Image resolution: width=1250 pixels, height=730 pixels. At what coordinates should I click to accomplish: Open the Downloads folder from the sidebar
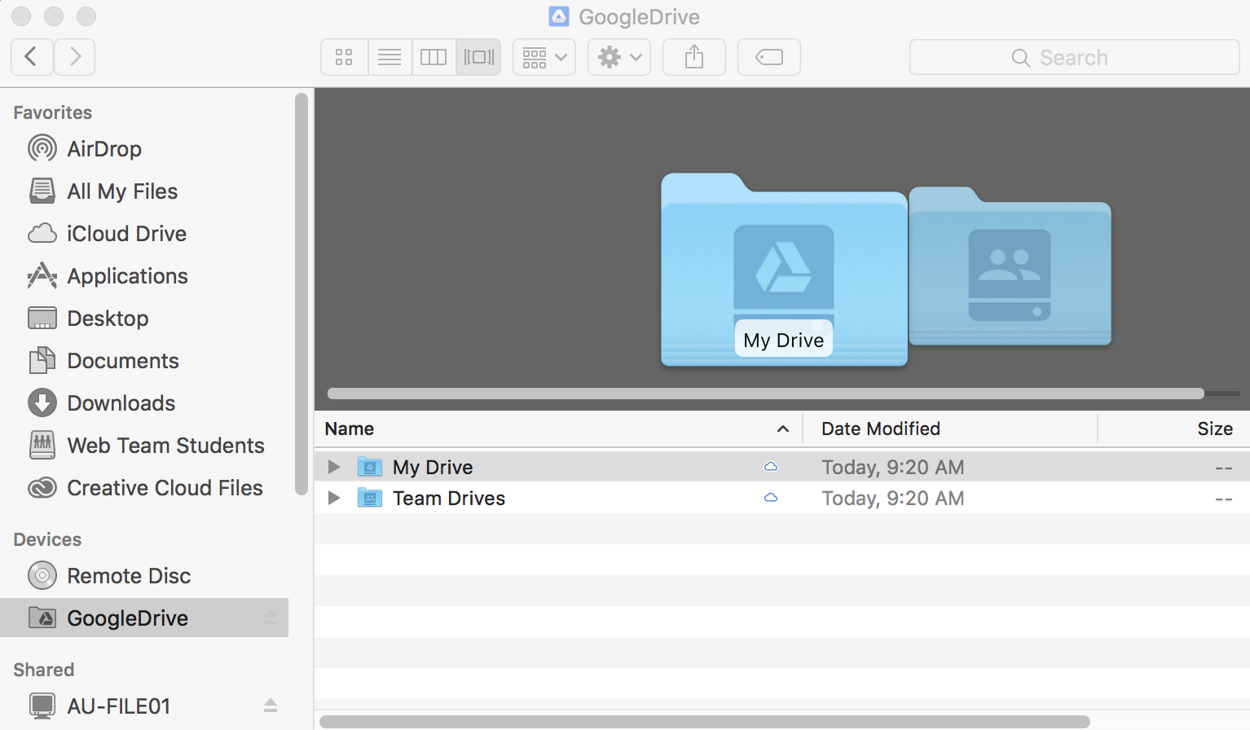coord(121,402)
